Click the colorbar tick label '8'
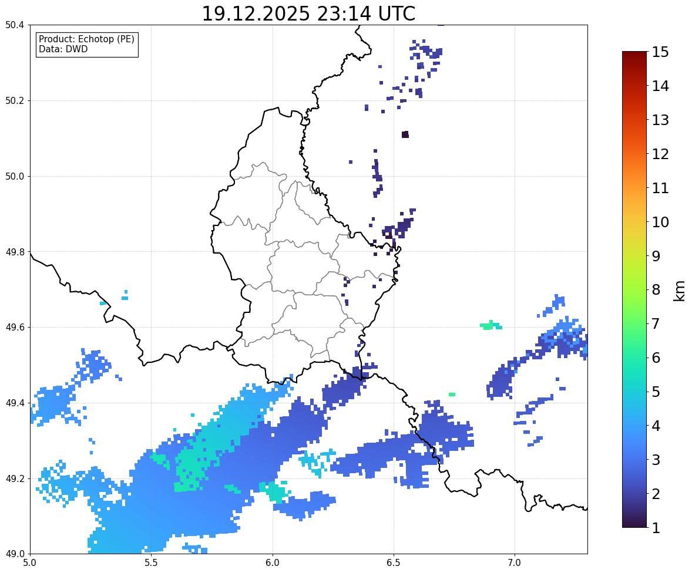Viewport: 692px width, 573px height. (x=656, y=290)
